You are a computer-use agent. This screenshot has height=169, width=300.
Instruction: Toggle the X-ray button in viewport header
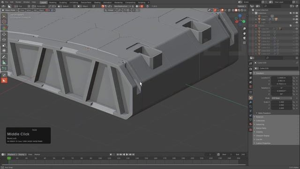(229, 10)
